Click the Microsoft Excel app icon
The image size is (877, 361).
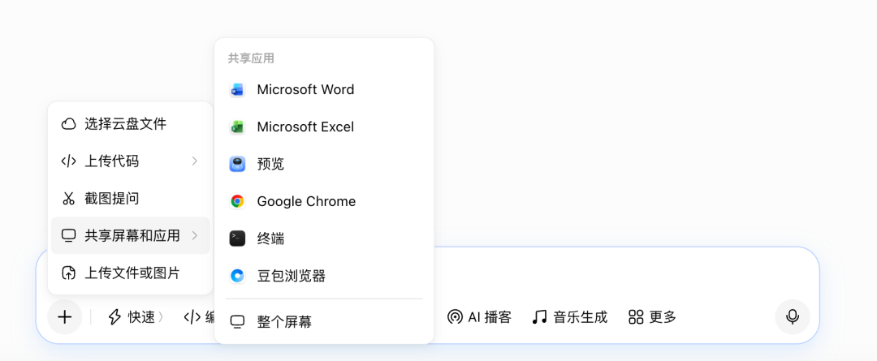(x=237, y=127)
